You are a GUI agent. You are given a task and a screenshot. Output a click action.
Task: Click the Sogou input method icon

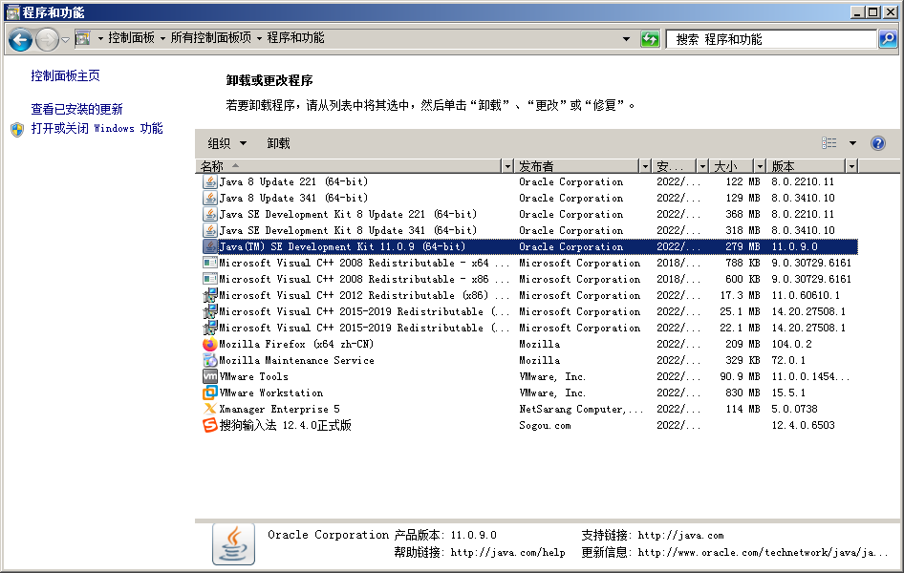(x=210, y=425)
